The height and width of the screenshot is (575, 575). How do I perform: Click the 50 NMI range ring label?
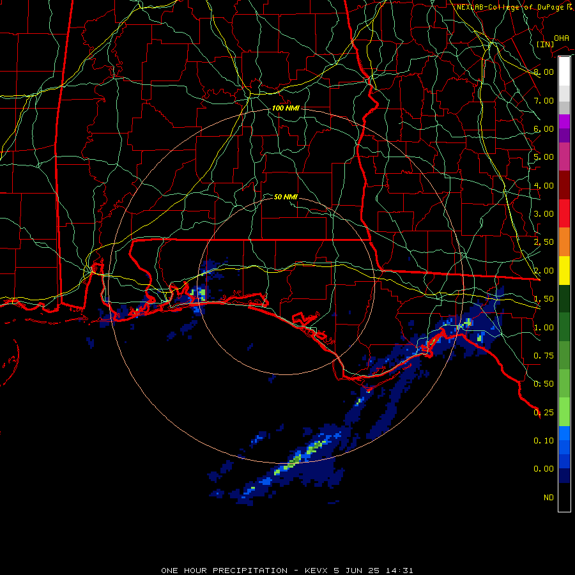click(286, 197)
